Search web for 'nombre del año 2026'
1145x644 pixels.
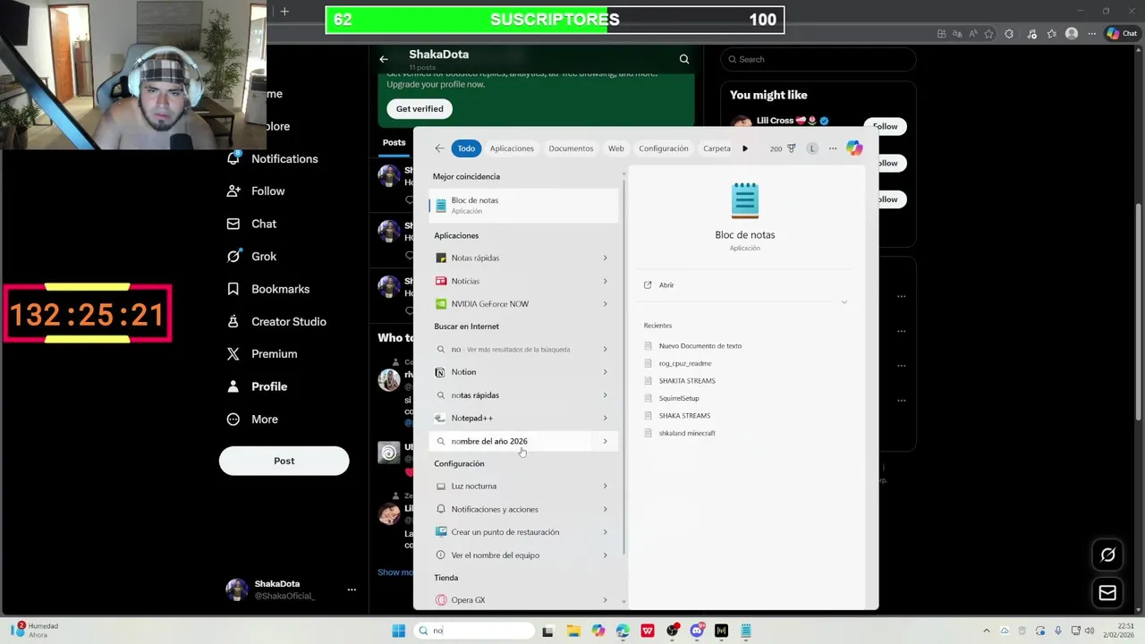tap(512, 441)
